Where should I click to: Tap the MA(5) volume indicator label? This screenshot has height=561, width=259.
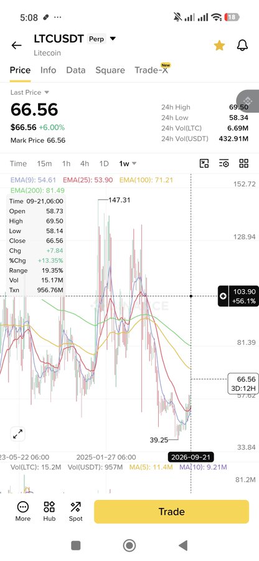pyautogui.click(x=151, y=467)
